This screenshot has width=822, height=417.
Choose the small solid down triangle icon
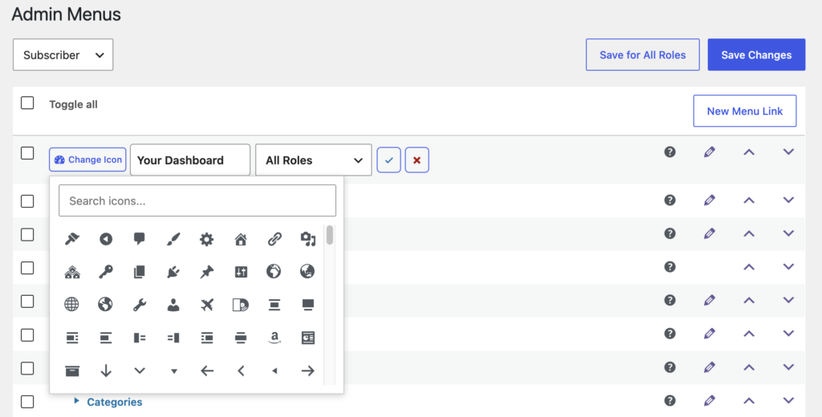(x=173, y=371)
